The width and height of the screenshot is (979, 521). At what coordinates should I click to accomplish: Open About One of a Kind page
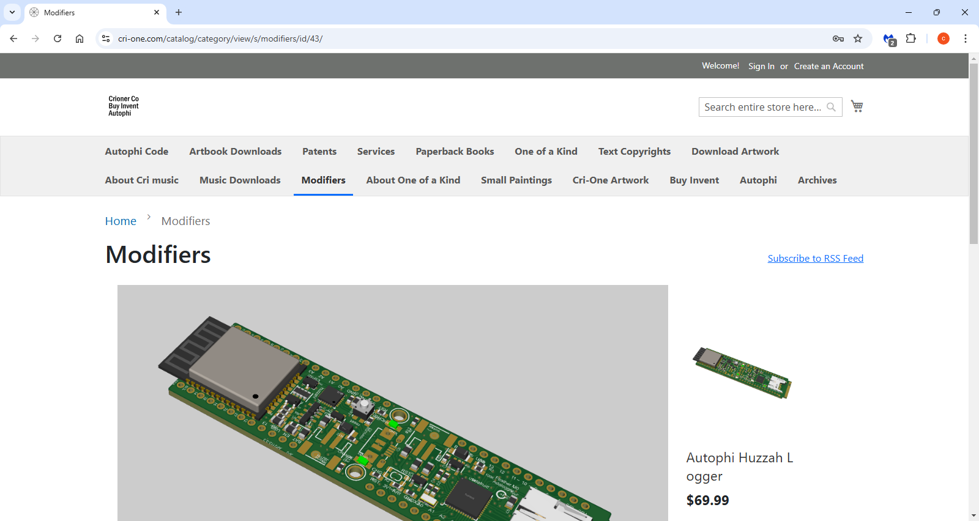click(413, 180)
